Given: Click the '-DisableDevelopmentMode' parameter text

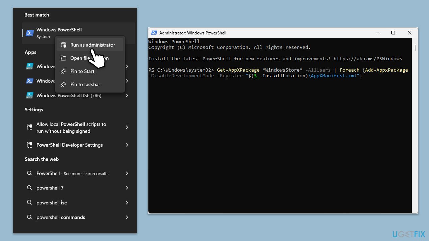Looking at the screenshot, I should [x=181, y=76].
